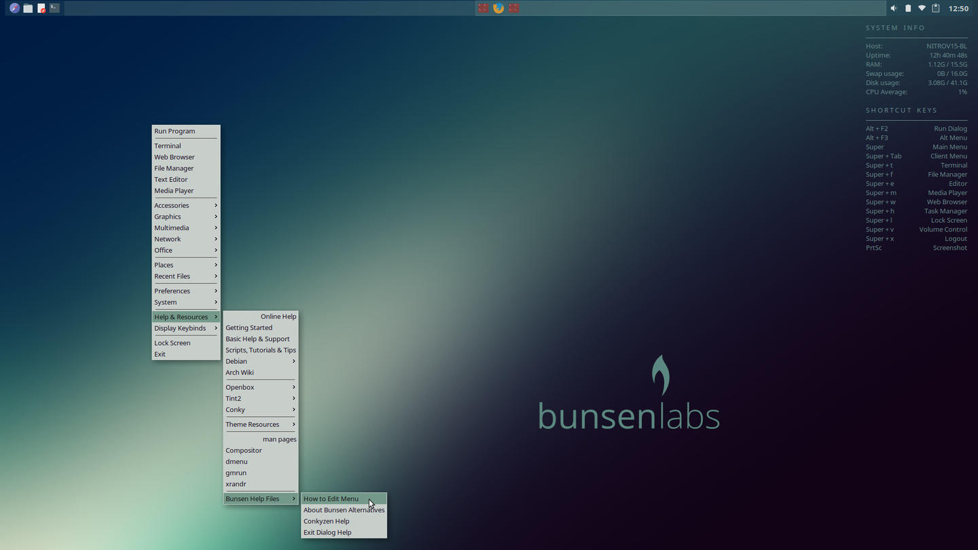Open the gmrun man page entry
978x550 pixels.
pos(261,473)
